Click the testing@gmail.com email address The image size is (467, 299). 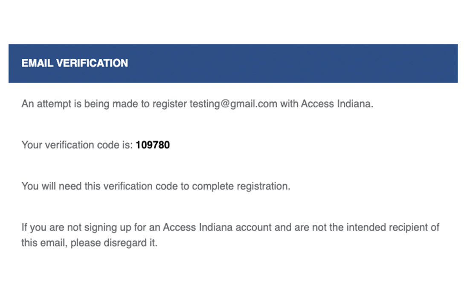click(233, 104)
